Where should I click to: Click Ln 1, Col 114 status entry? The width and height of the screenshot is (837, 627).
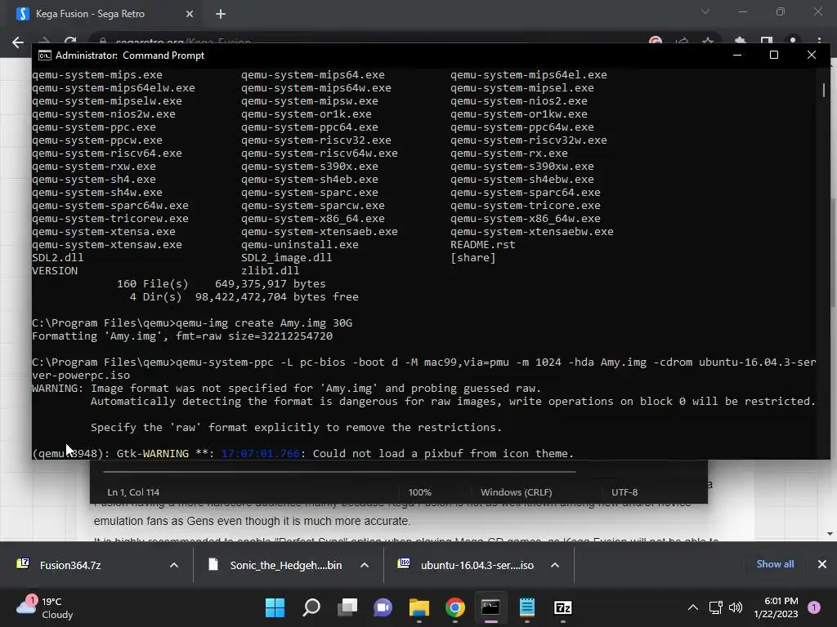click(x=133, y=492)
